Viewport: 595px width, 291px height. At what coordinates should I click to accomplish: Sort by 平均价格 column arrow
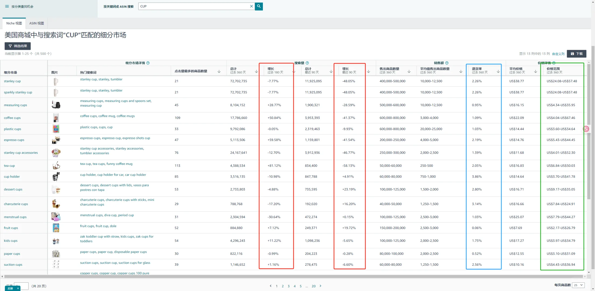tap(535, 71)
